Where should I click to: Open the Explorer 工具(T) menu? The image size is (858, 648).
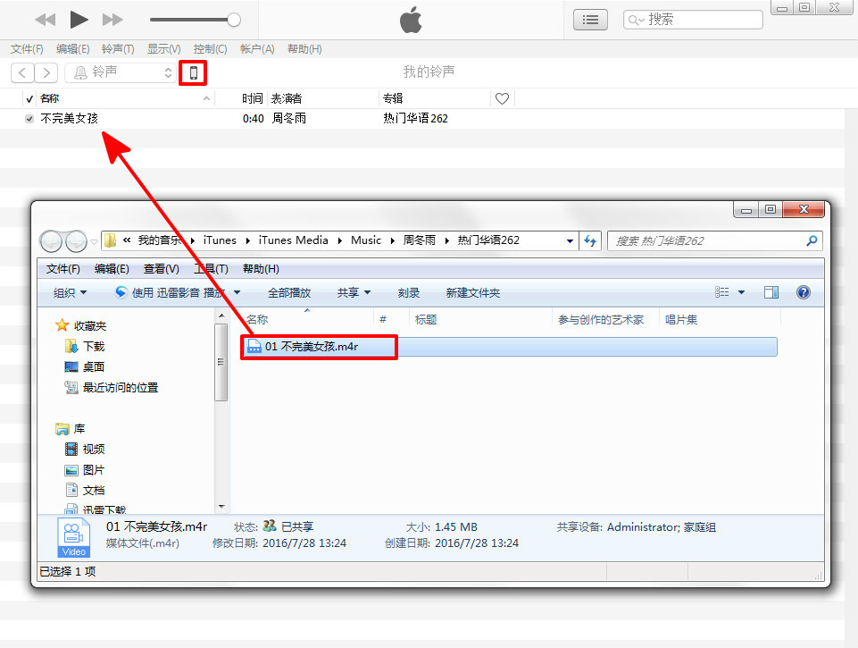[x=212, y=269]
